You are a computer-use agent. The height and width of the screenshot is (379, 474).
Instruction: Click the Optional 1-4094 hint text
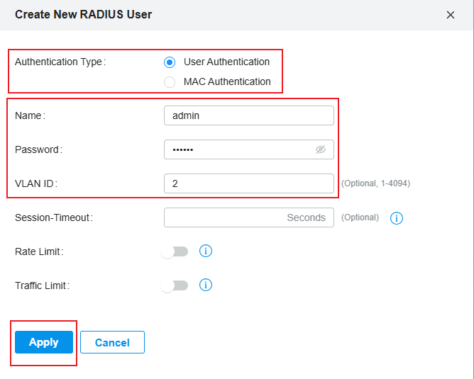pyautogui.click(x=376, y=183)
